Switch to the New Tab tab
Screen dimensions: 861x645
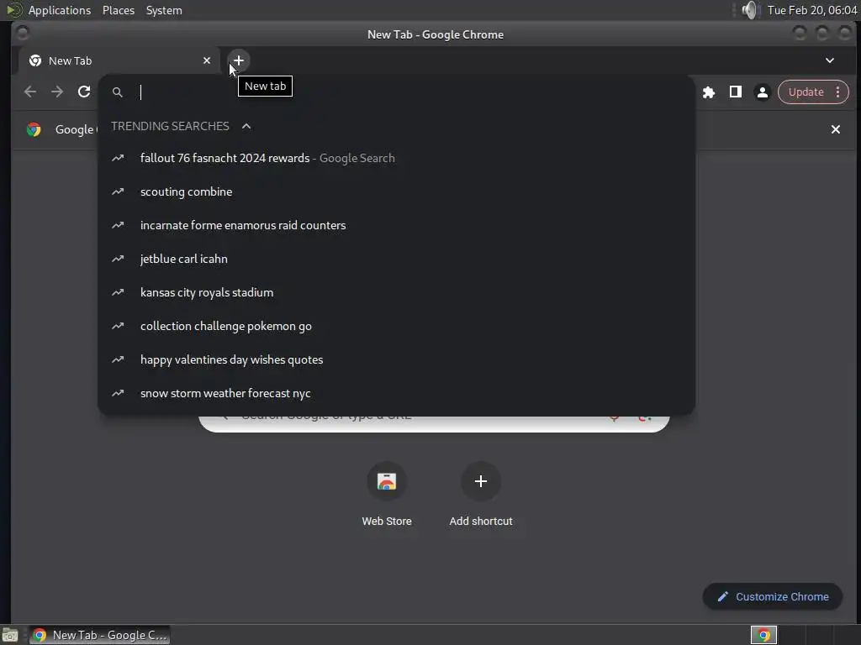tap(120, 60)
